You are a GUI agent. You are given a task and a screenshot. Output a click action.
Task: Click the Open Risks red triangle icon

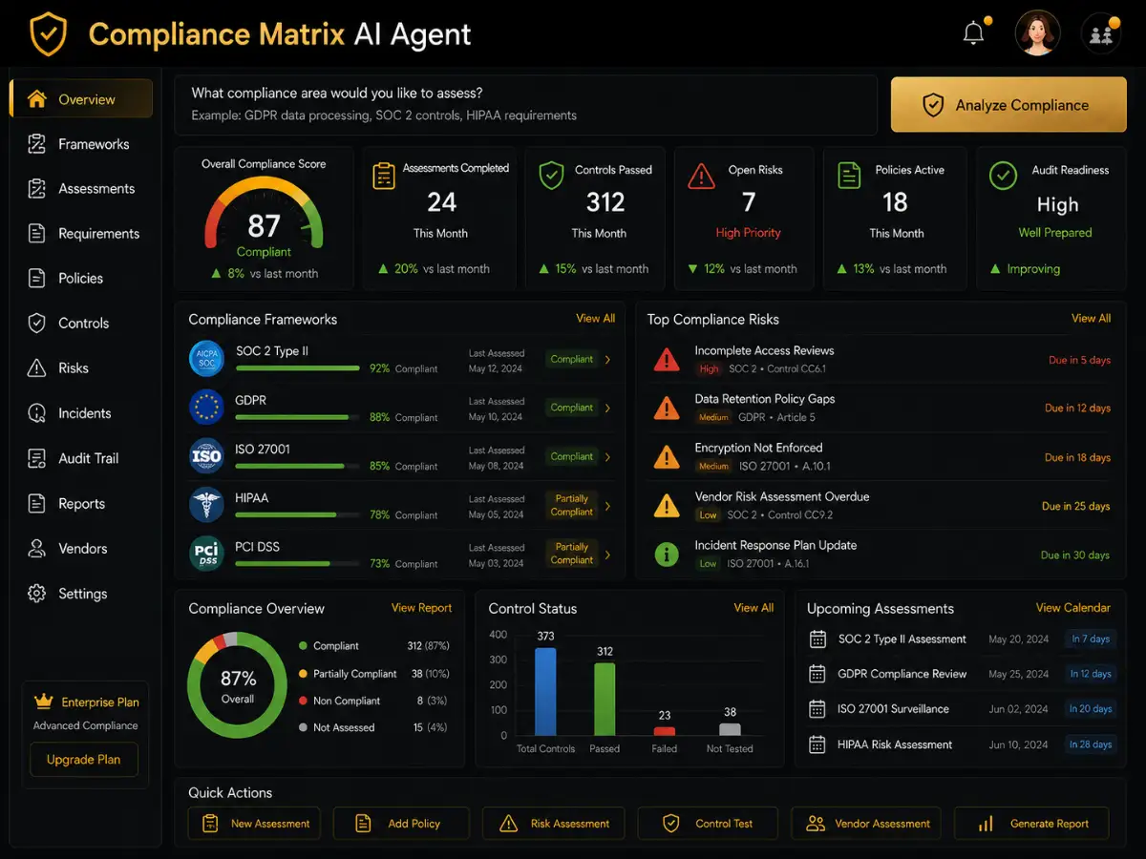(701, 176)
